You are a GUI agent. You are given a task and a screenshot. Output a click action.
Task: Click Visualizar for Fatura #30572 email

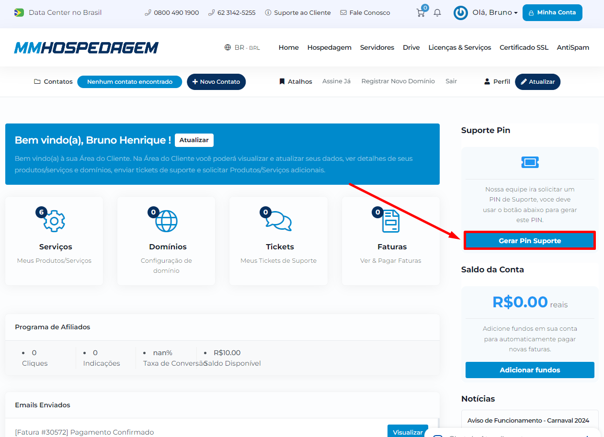[408, 432]
